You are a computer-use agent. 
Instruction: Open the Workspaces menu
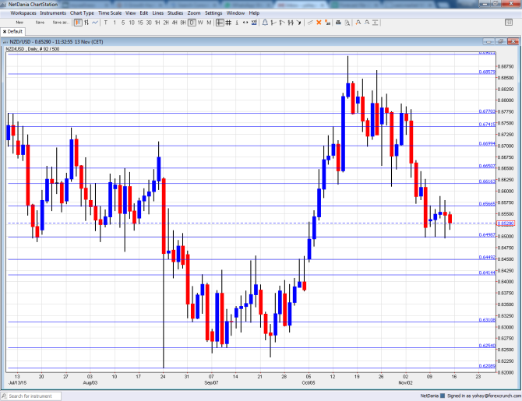[x=23, y=13]
